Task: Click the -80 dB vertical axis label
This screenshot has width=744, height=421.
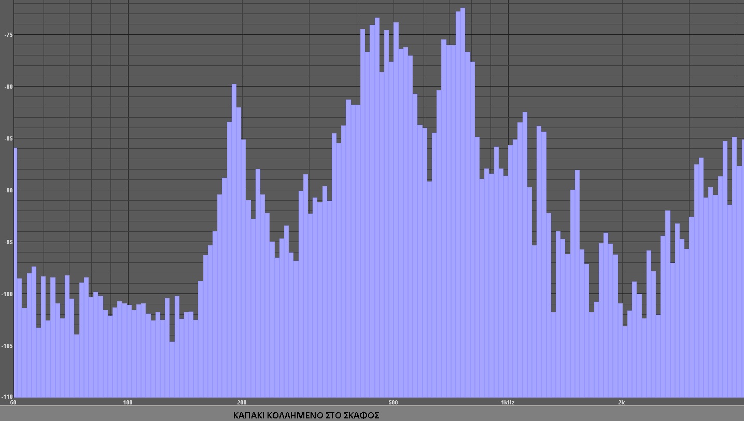Action: [8, 87]
